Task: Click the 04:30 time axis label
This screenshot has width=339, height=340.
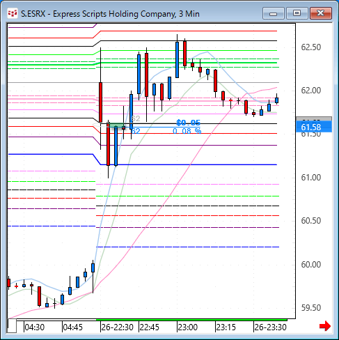Action: click(35, 327)
